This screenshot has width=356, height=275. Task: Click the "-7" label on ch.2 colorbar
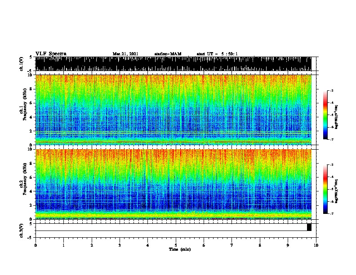pyautogui.click(x=331, y=213)
